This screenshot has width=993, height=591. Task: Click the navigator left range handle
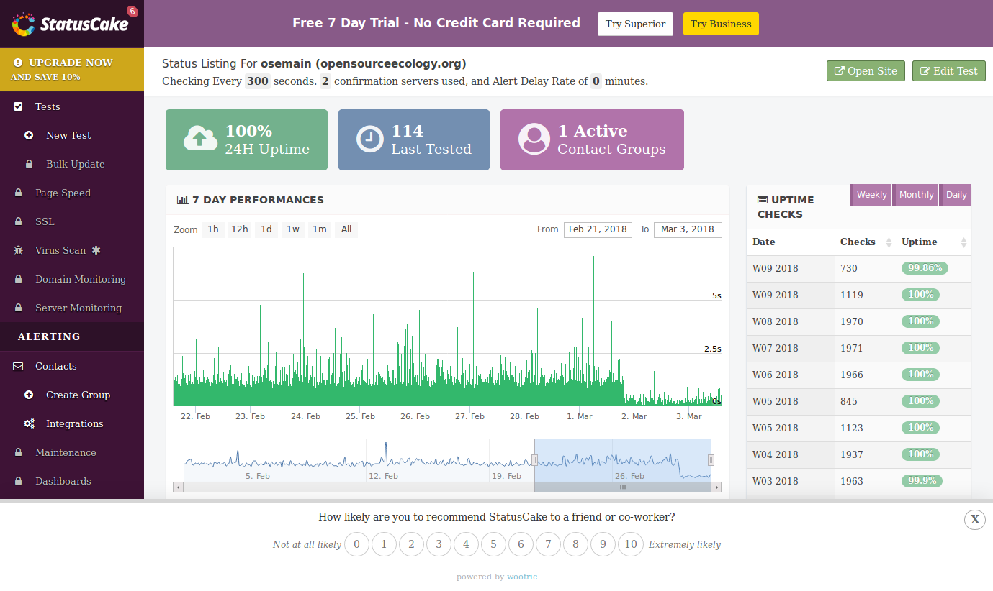click(x=534, y=460)
